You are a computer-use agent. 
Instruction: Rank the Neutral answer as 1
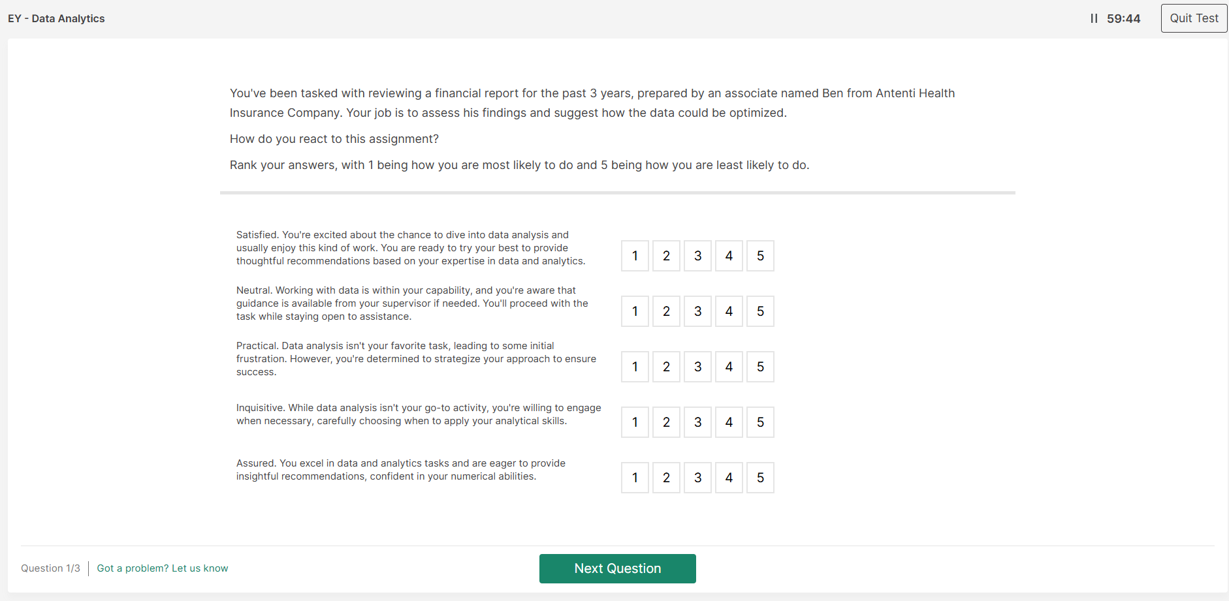pos(635,311)
